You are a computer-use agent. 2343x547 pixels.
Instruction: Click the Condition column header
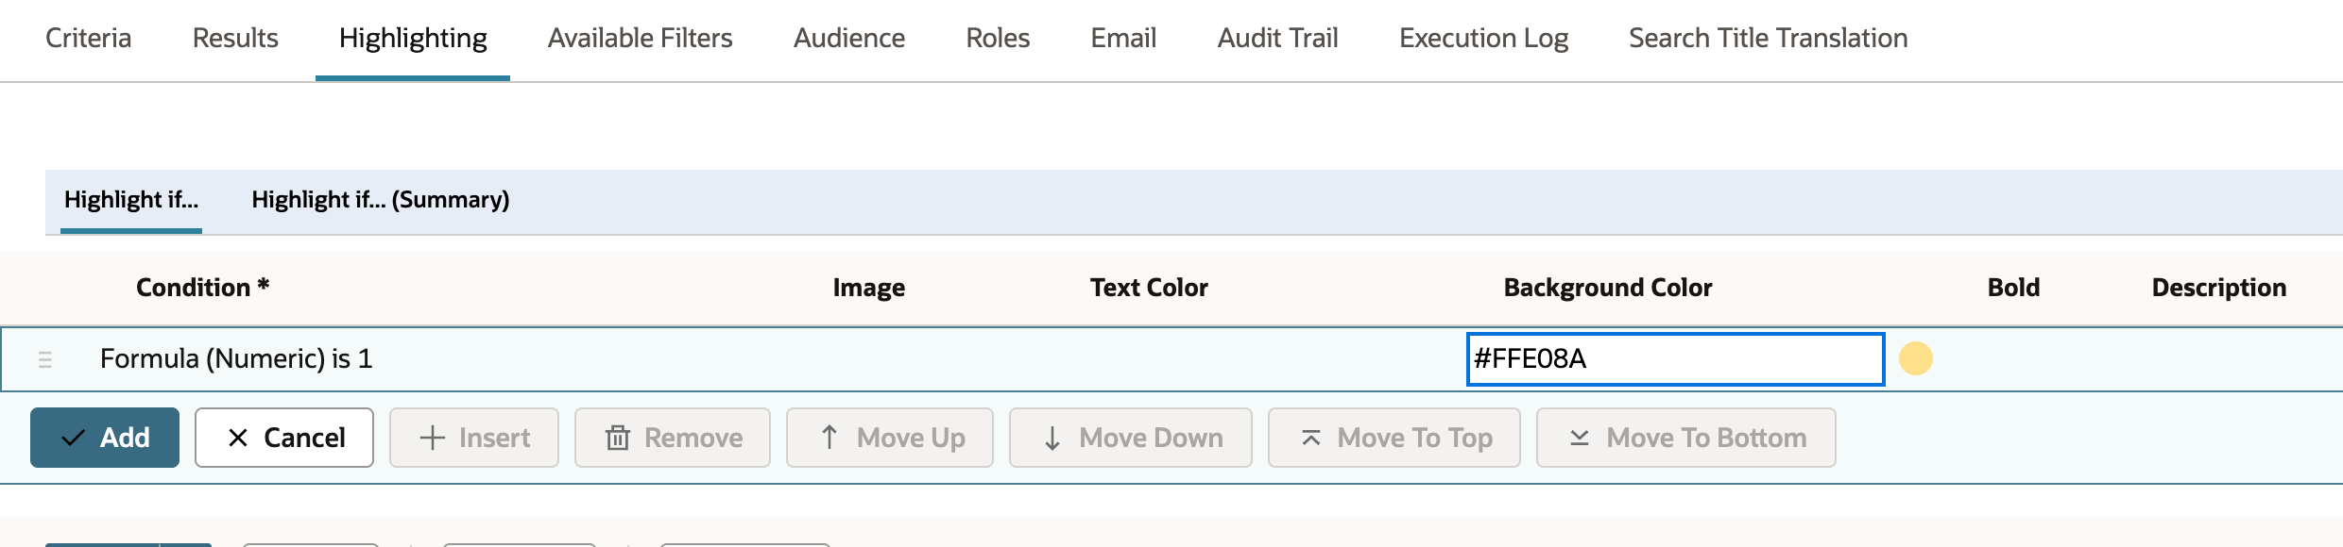[x=202, y=288]
